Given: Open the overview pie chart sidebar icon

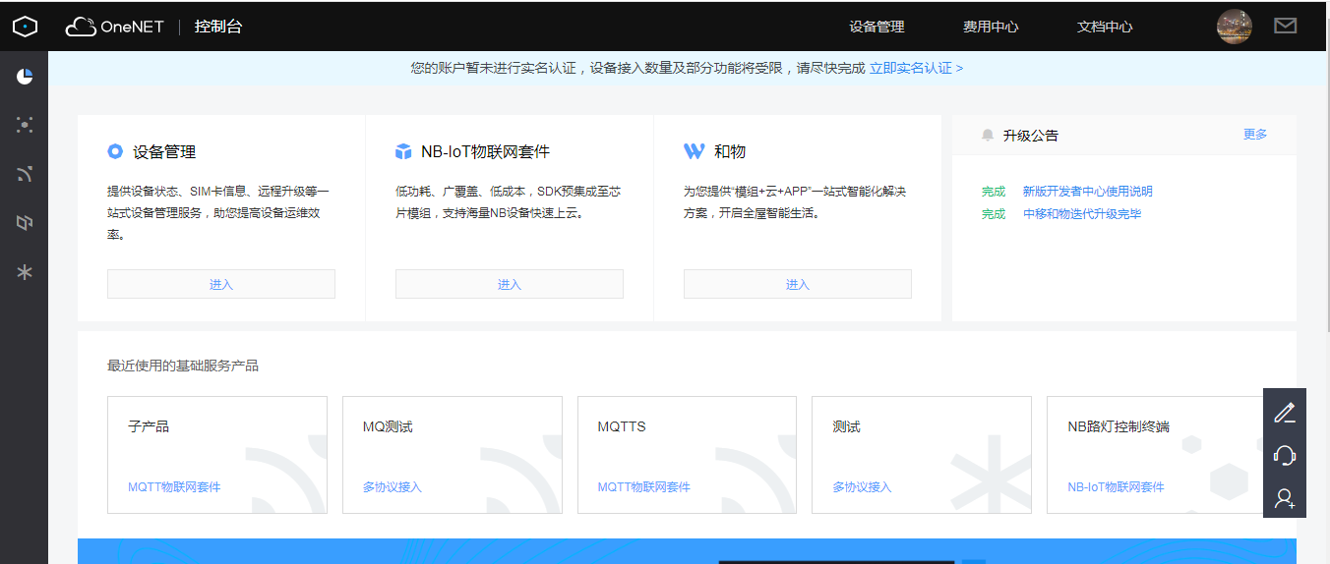Looking at the screenshot, I should 25,76.
